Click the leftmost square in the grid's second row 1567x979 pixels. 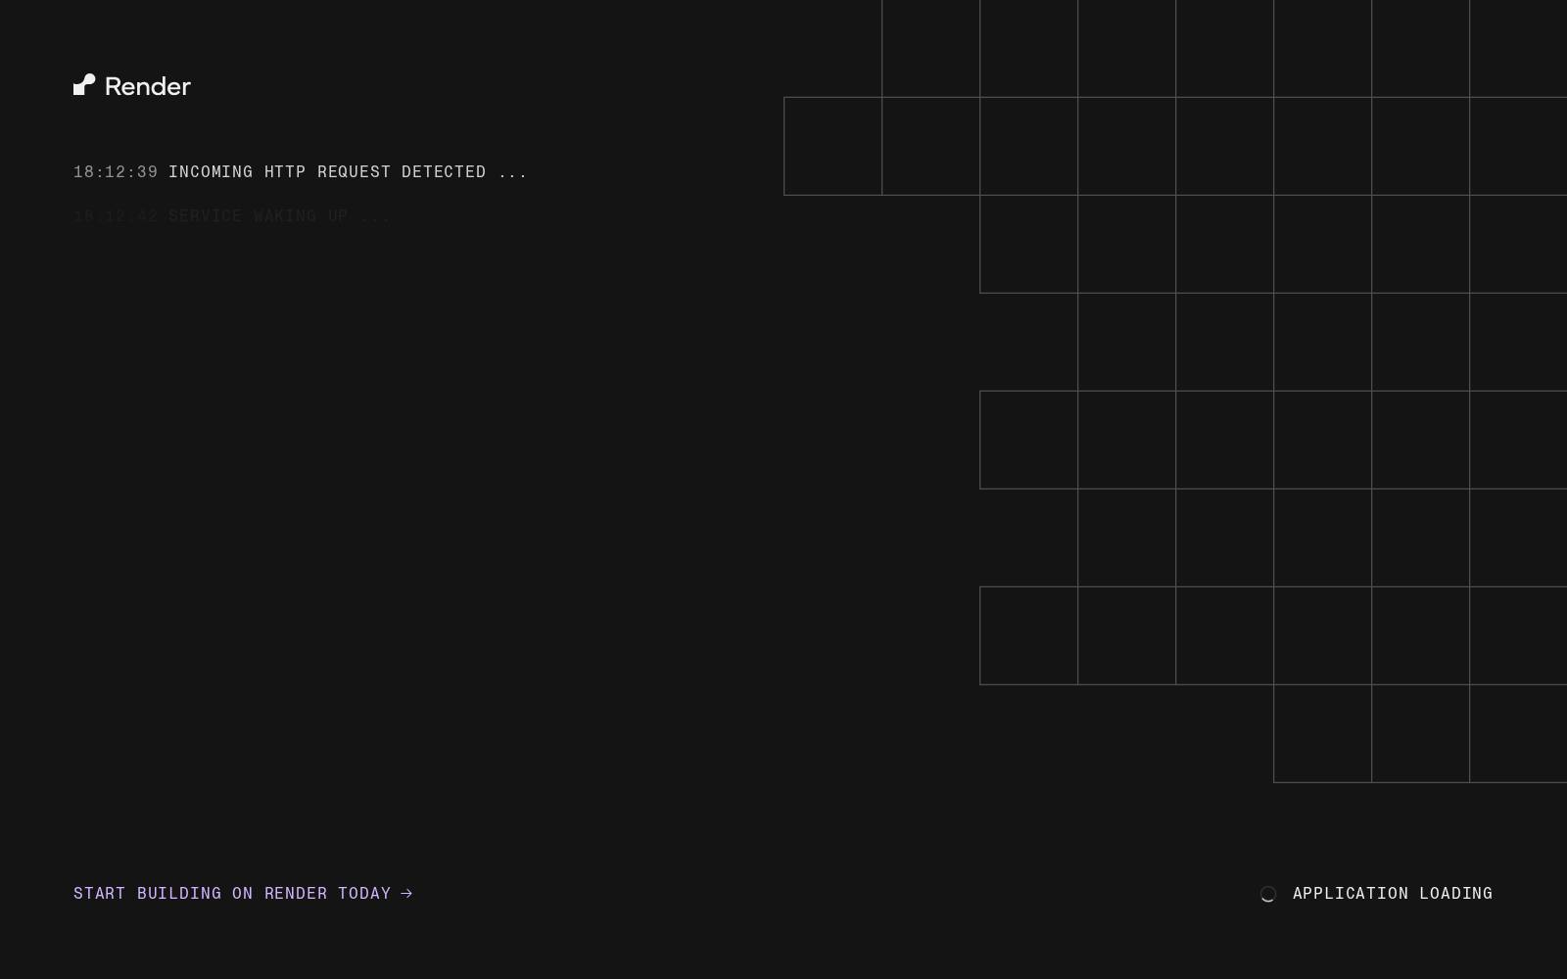[x=832, y=146]
